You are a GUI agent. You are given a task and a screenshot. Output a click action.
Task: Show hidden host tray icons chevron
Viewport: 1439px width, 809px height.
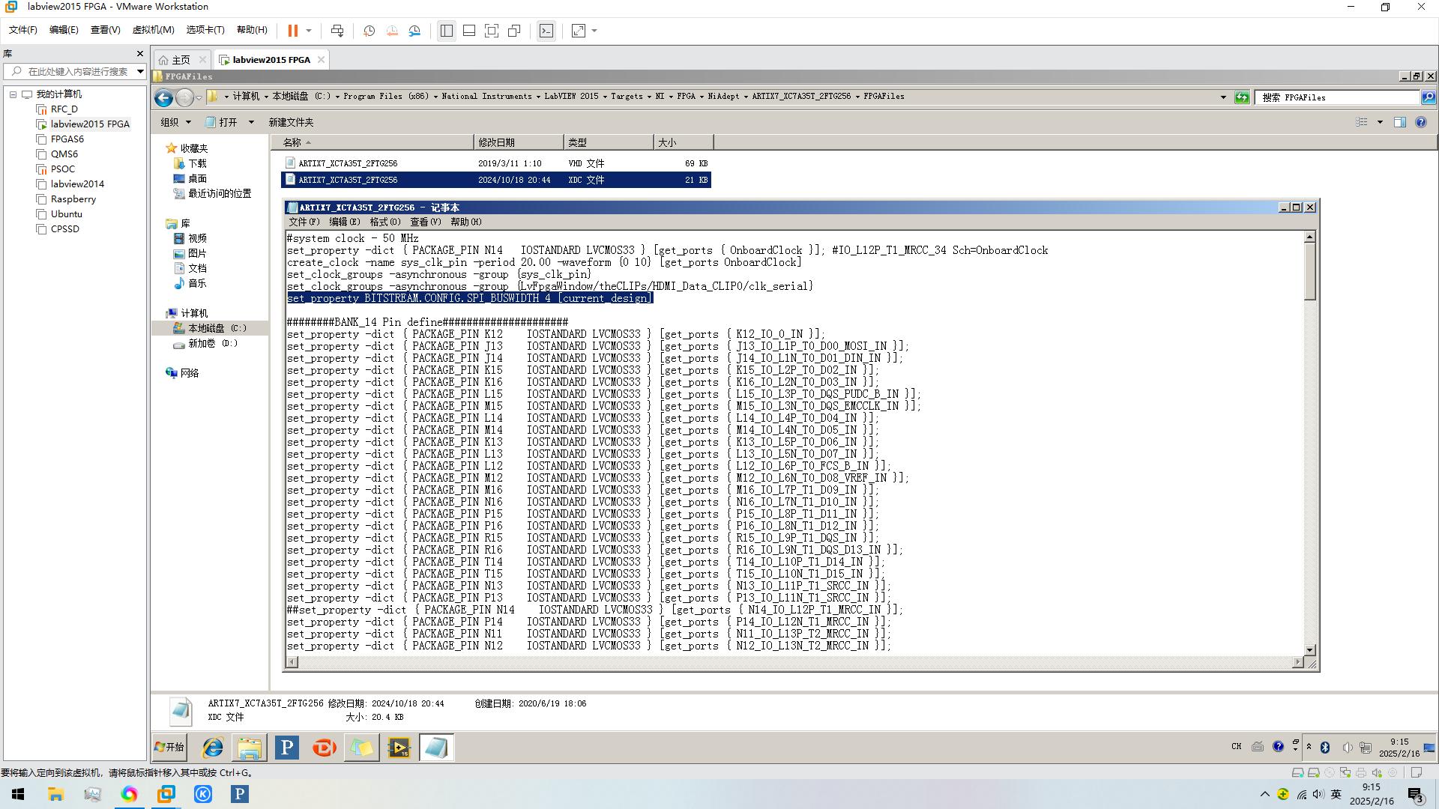(x=1265, y=794)
